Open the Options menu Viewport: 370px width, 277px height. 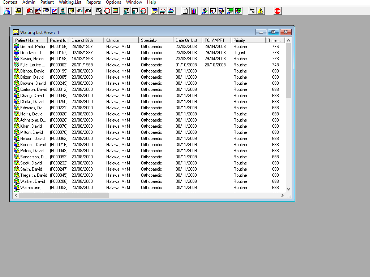click(113, 2)
